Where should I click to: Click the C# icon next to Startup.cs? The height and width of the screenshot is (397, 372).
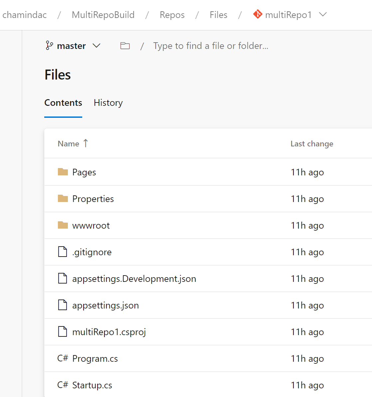click(63, 385)
